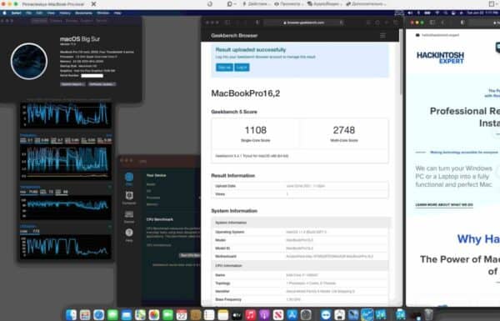Click the Sign up button

pyautogui.click(x=224, y=68)
